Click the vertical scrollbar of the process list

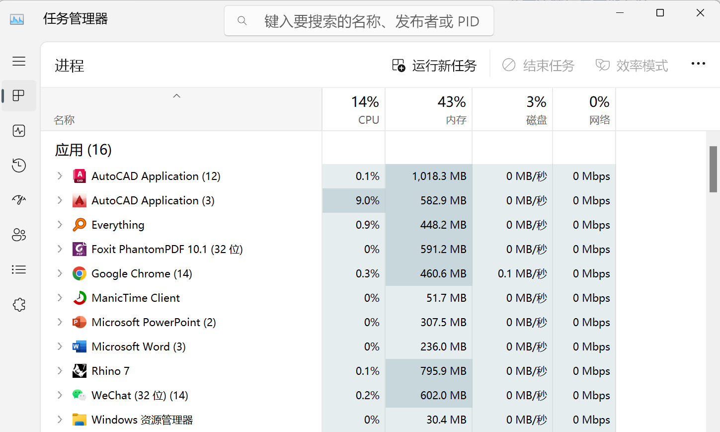(x=714, y=169)
